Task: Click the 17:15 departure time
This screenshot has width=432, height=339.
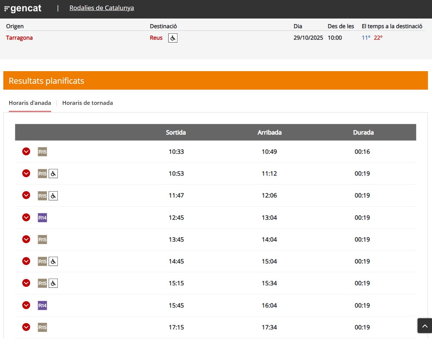Action: [x=176, y=328]
